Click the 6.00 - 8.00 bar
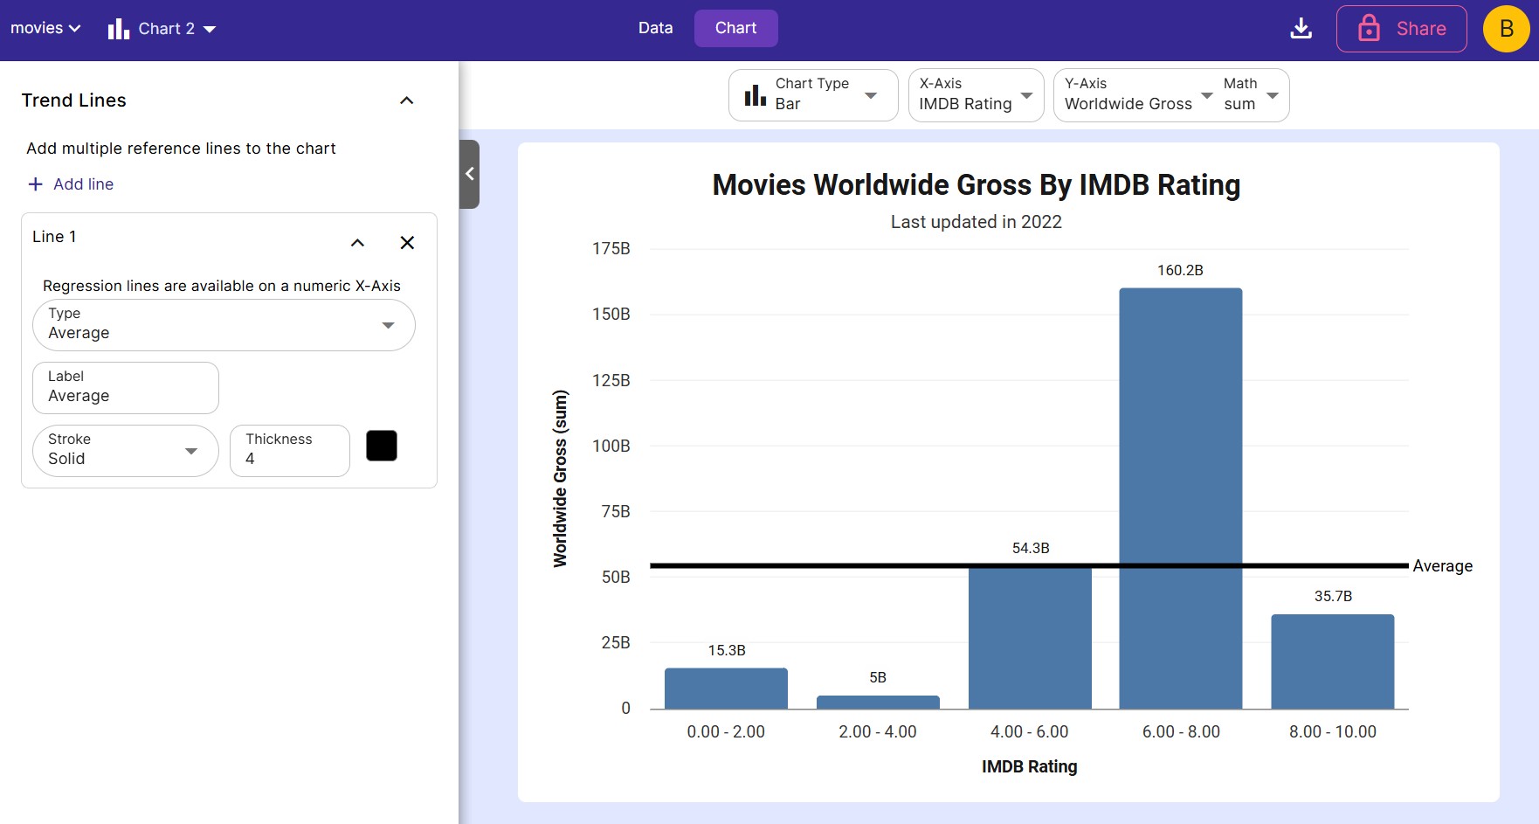This screenshot has height=824, width=1539. click(1180, 498)
